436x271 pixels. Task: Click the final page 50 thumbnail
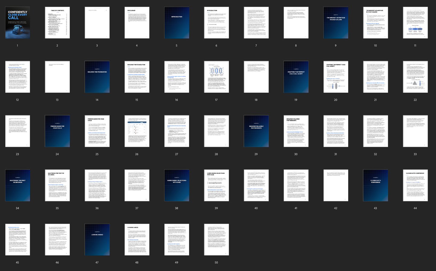pyautogui.click(x=216, y=240)
